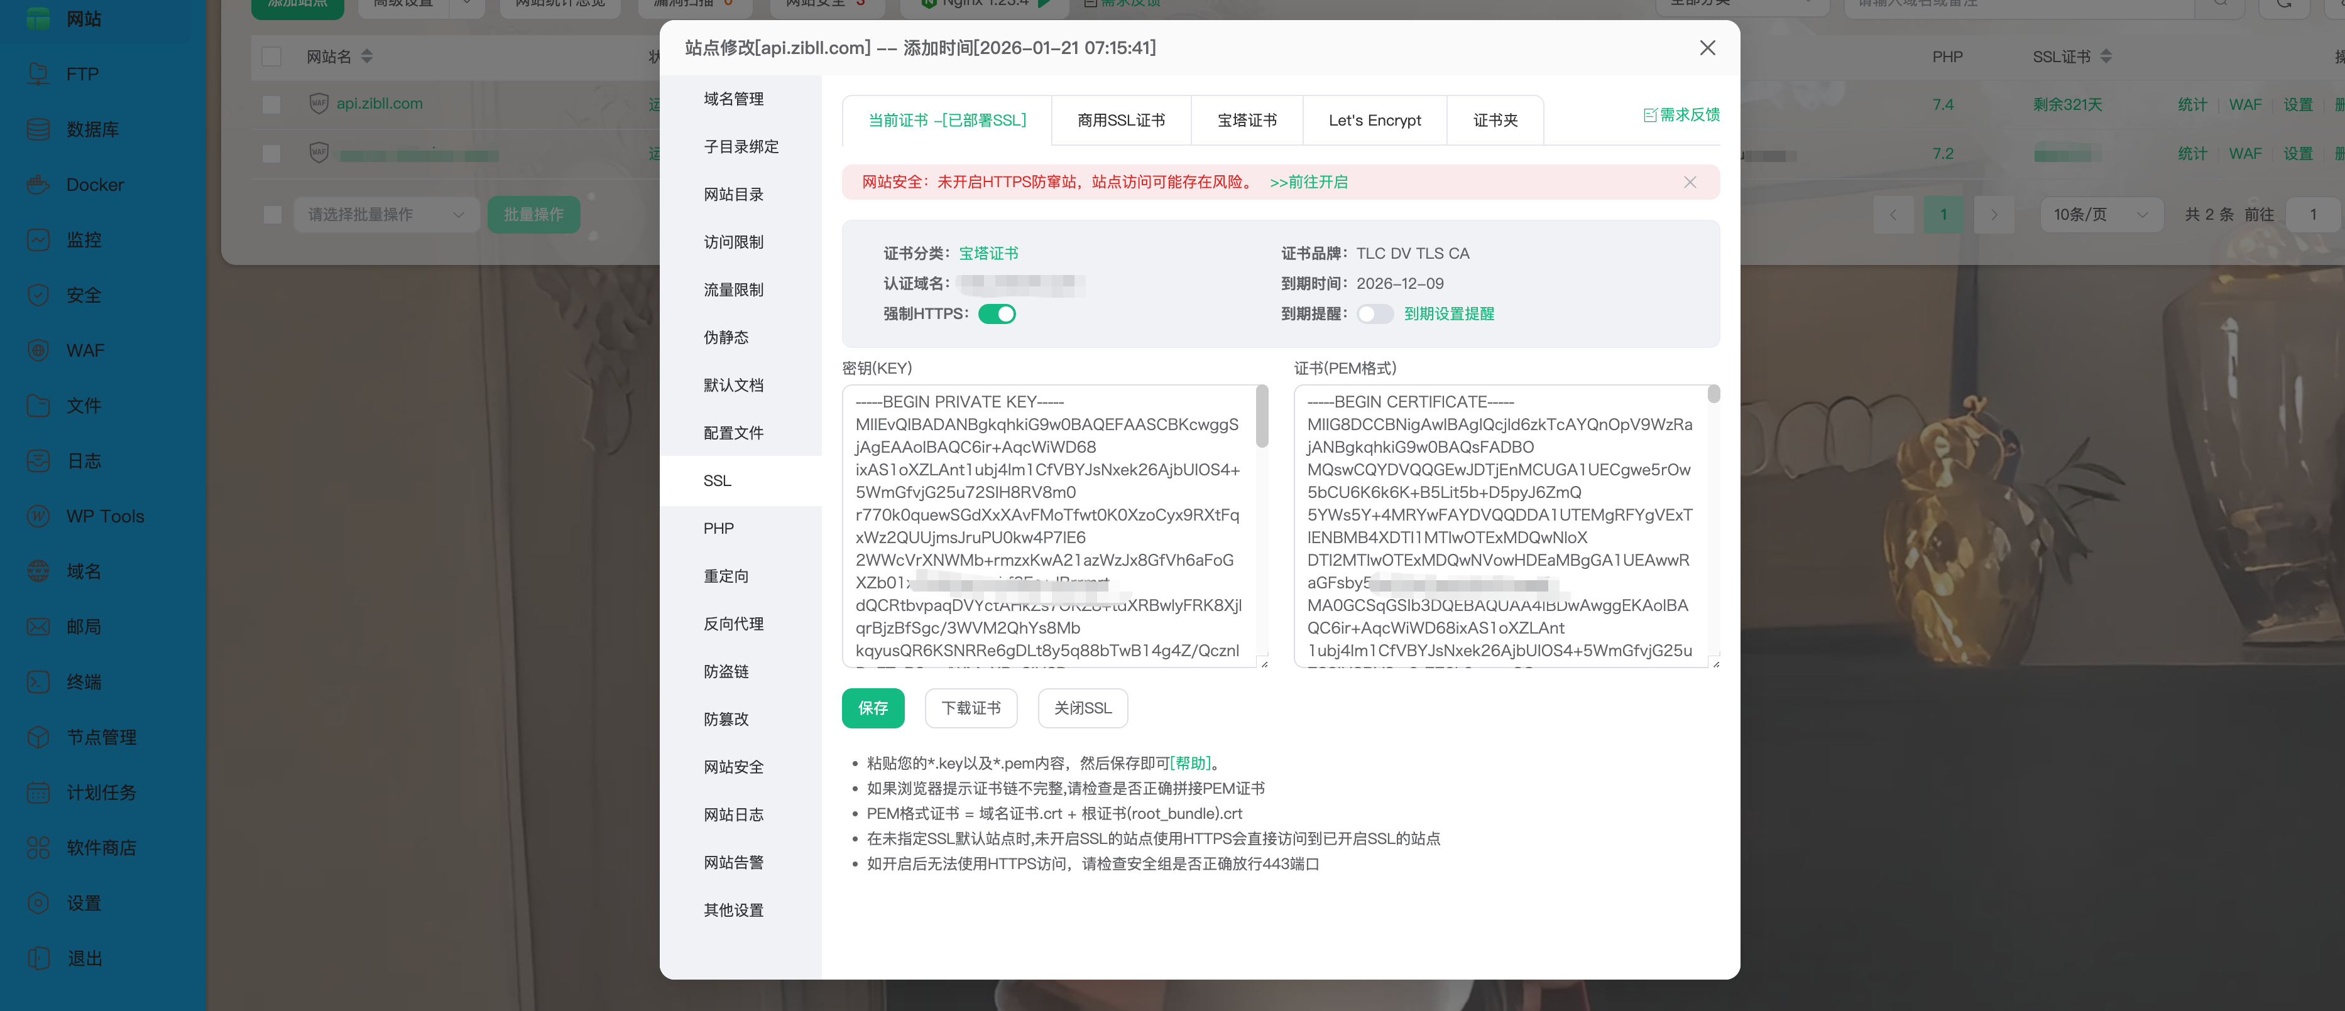Click the 关闭SSL button
This screenshot has width=2345, height=1011.
[1083, 708]
